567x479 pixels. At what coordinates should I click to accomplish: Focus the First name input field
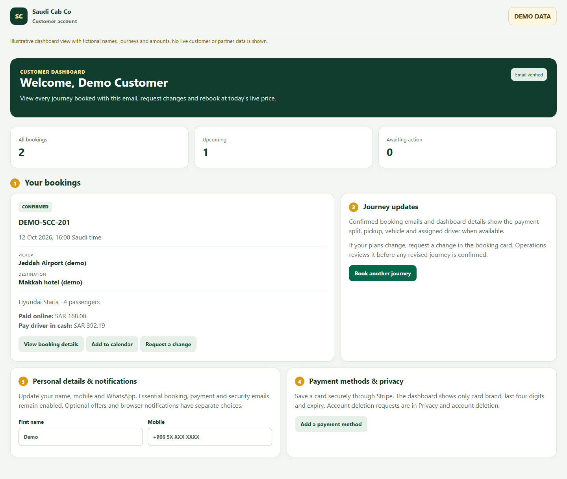81,437
